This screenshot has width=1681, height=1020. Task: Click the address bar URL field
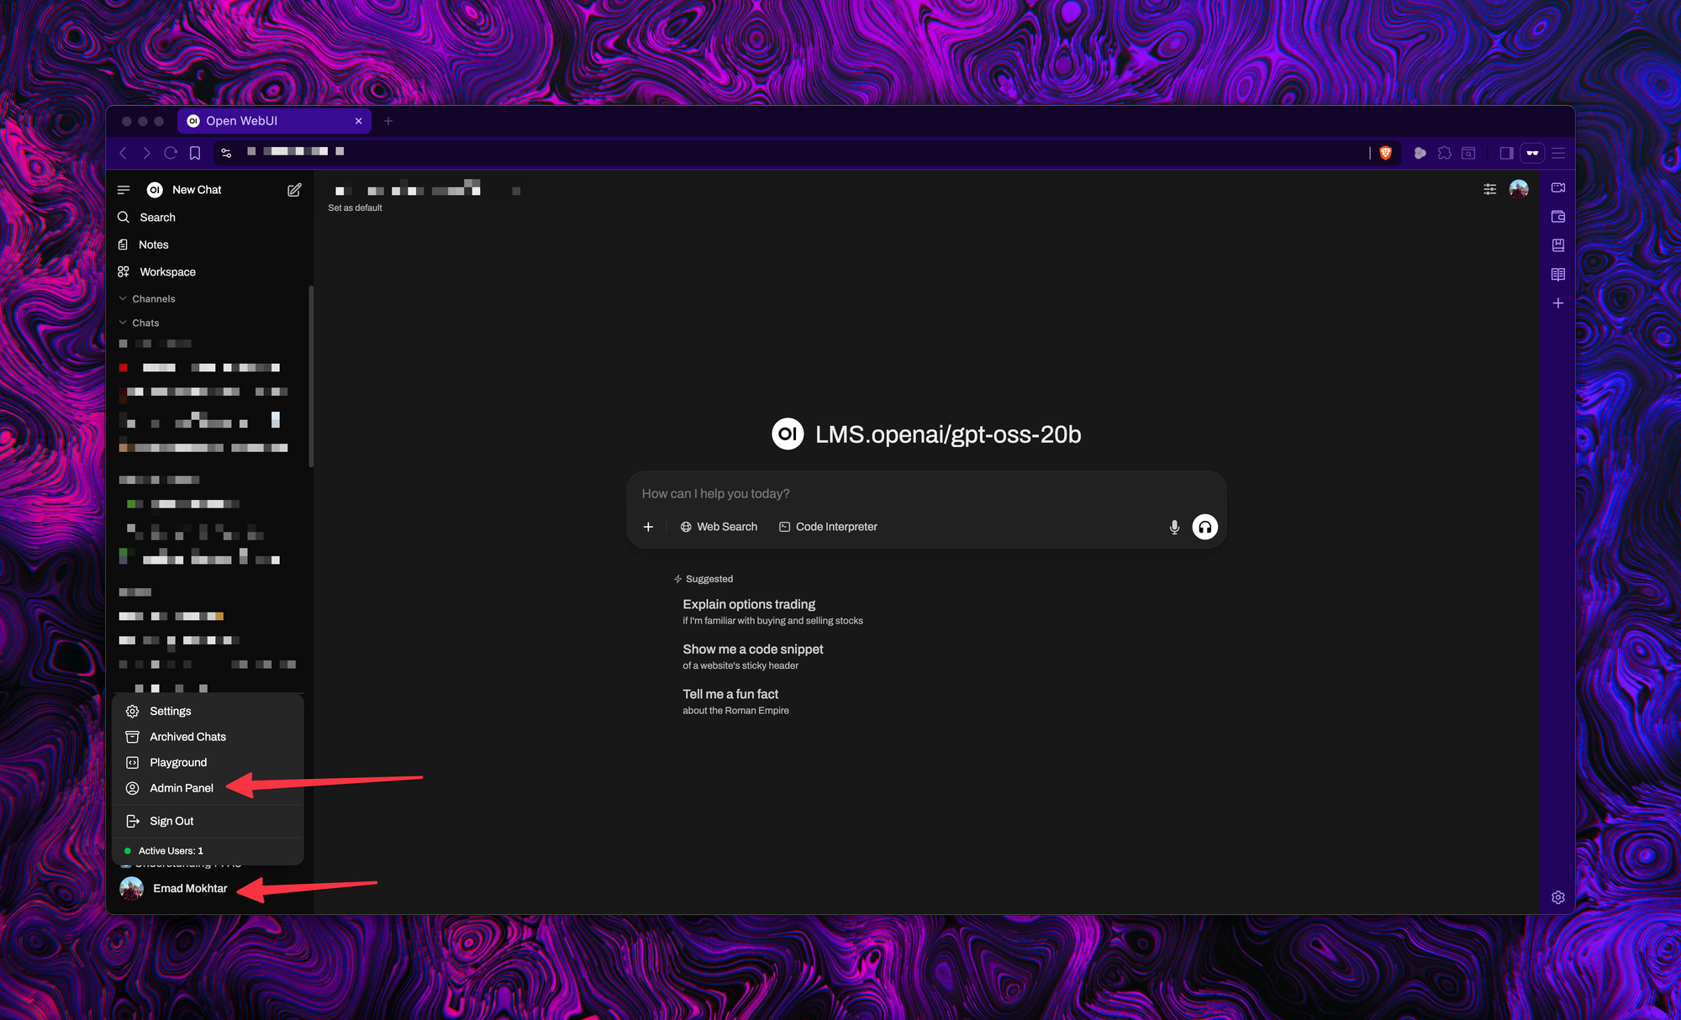coord(798,152)
